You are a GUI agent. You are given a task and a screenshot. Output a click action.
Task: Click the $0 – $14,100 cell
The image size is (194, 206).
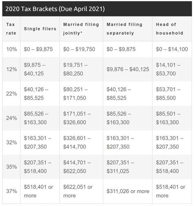[172, 49]
